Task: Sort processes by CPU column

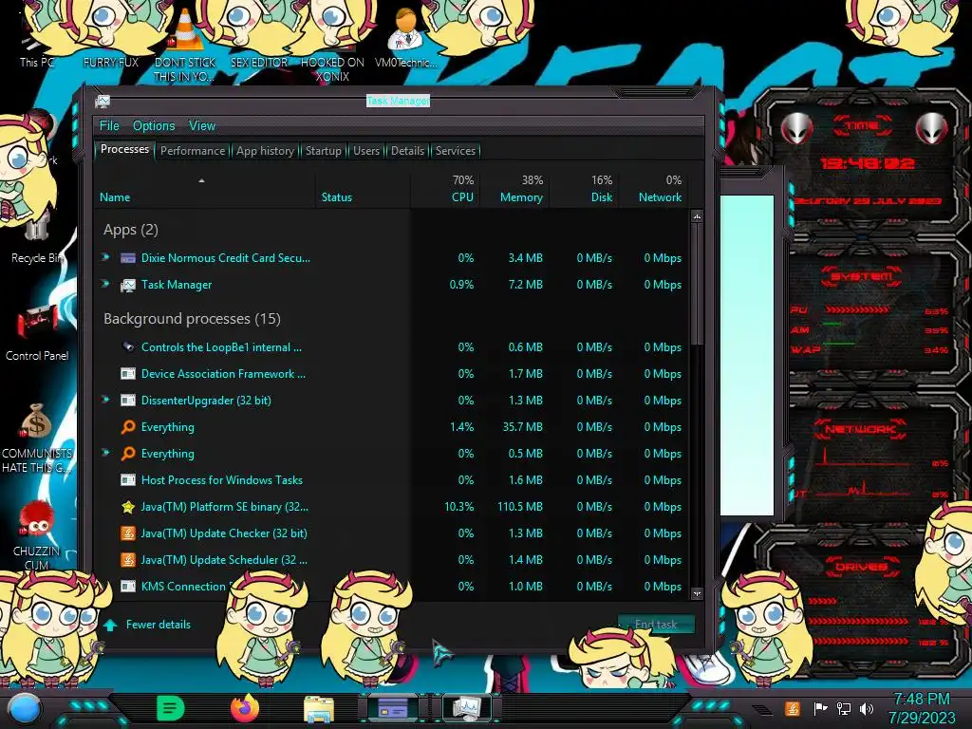Action: tap(445, 189)
